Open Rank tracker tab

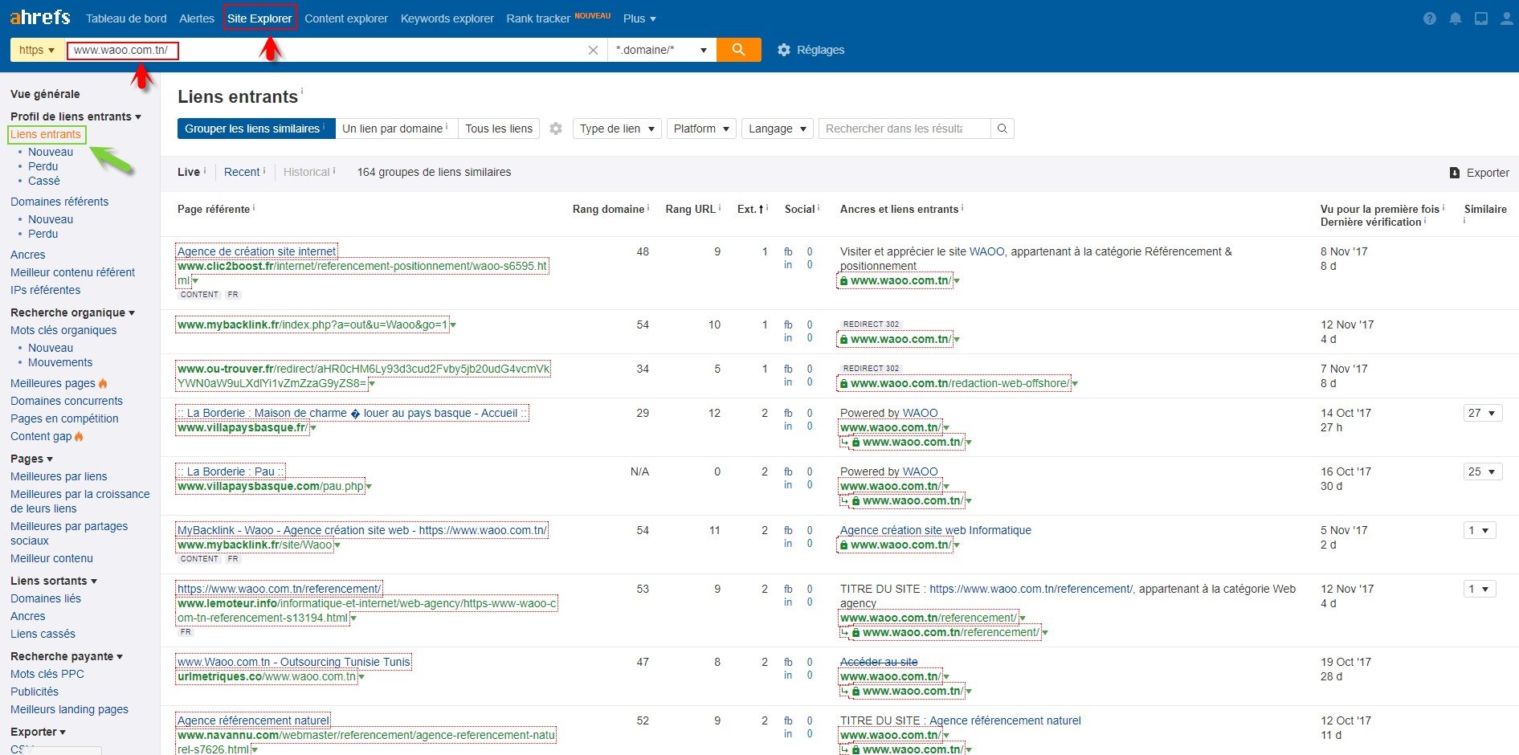tap(538, 18)
